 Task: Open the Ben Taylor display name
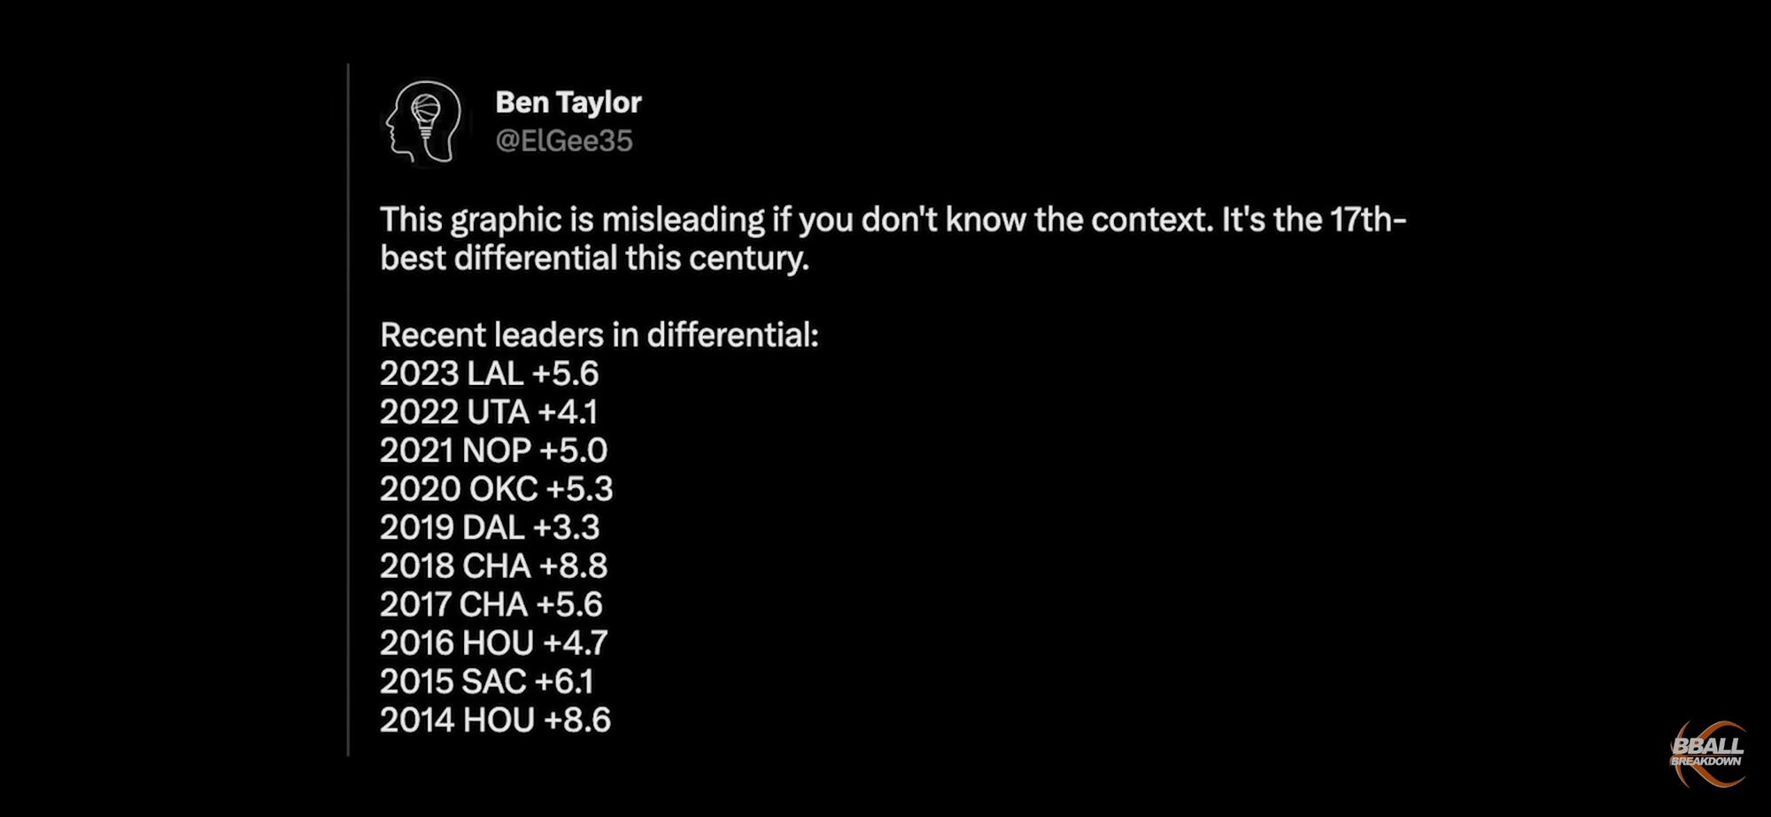pos(568,103)
